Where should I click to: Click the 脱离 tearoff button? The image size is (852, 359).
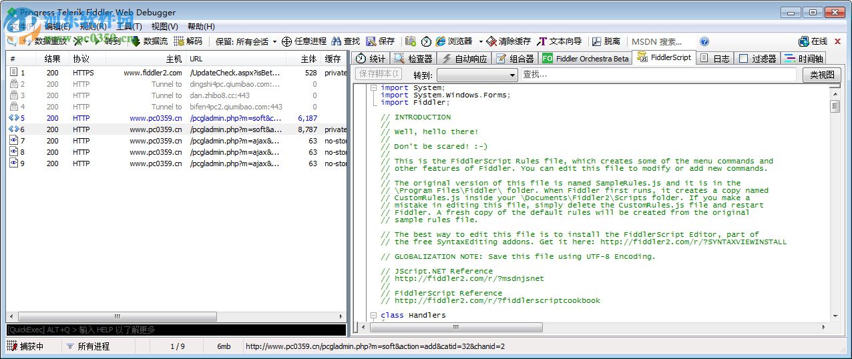[606, 41]
